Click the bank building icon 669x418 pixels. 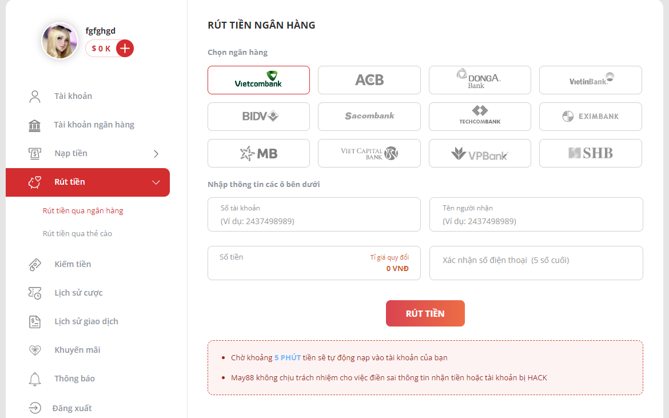coord(34,125)
